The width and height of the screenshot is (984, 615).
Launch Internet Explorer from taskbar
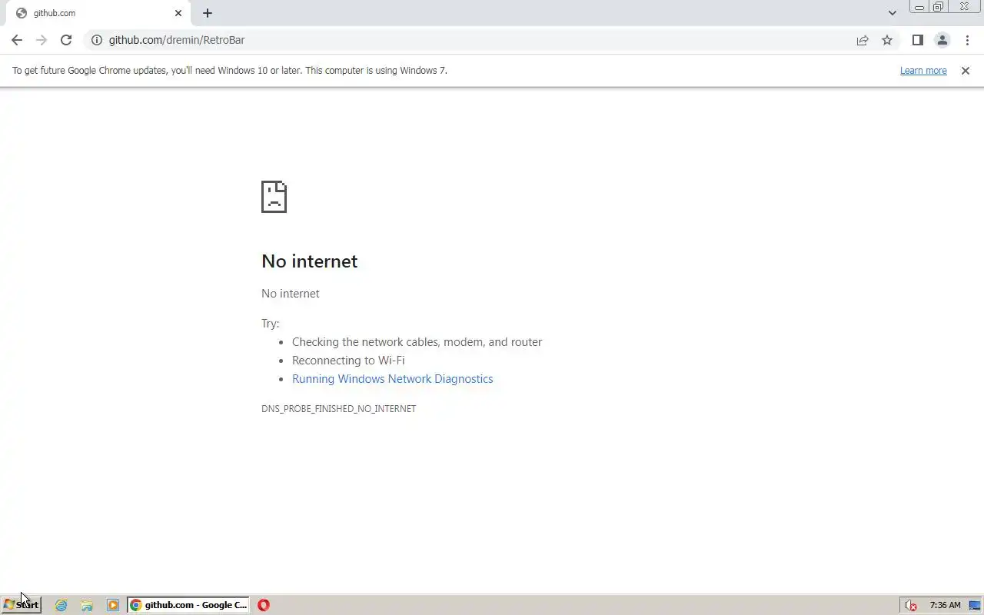(61, 605)
